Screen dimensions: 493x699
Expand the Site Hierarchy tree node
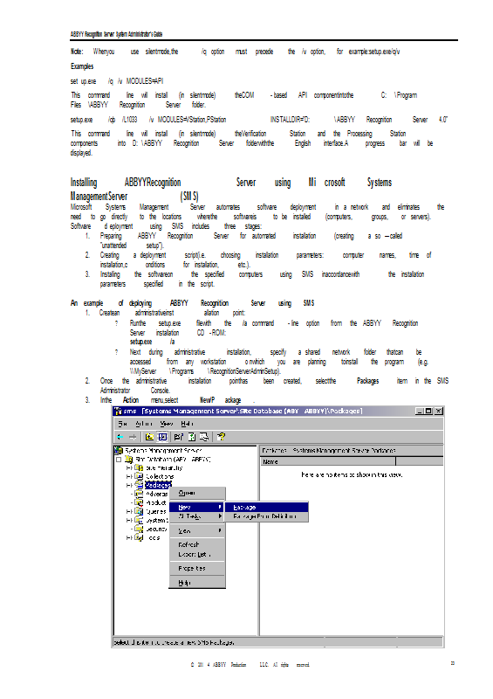129,467
